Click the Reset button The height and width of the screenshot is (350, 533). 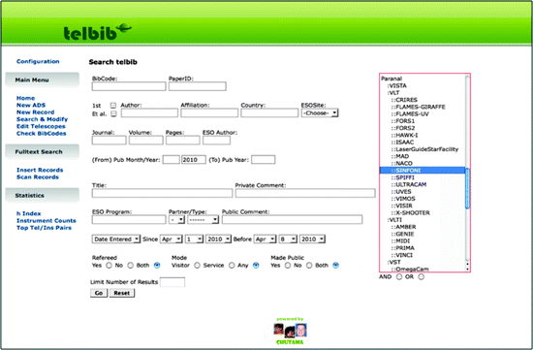[x=122, y=293]
